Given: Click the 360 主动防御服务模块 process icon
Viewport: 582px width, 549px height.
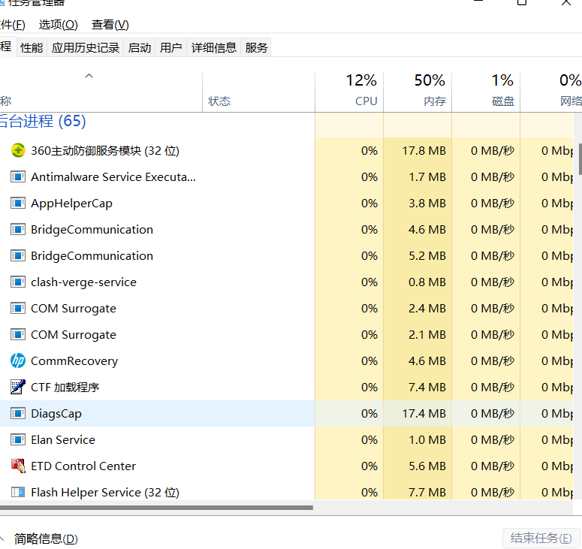Looking at the screenshot, I should tap(18, 150).
